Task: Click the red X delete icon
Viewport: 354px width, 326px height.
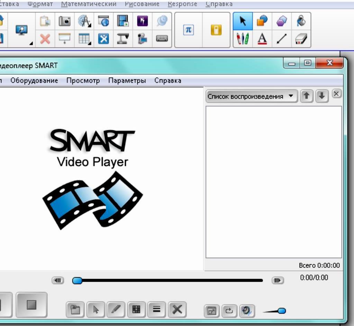Action: [45, 39]
